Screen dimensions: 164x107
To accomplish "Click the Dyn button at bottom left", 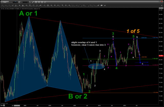I will click(2, 105).
